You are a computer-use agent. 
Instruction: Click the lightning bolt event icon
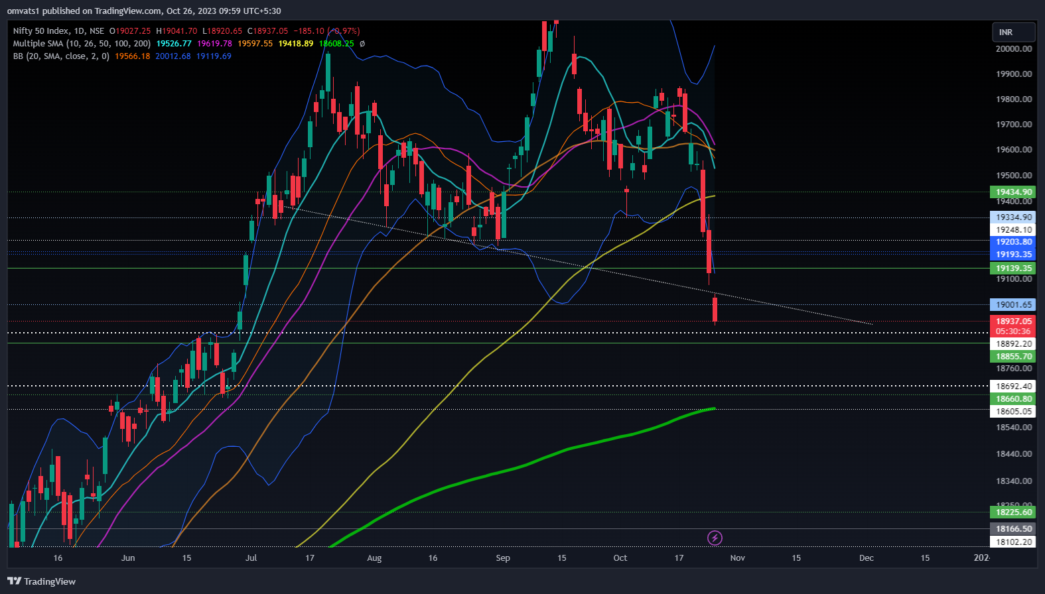715,538
